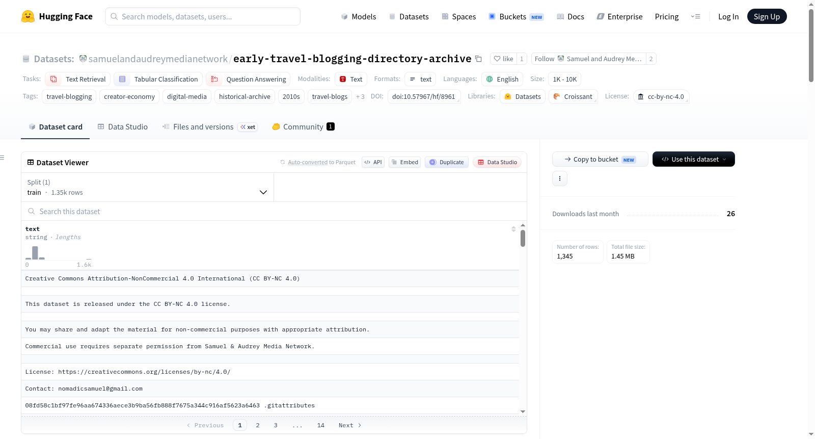Click the text lengths histogram
Screen dimensions: 815x439
pos(59,253)
